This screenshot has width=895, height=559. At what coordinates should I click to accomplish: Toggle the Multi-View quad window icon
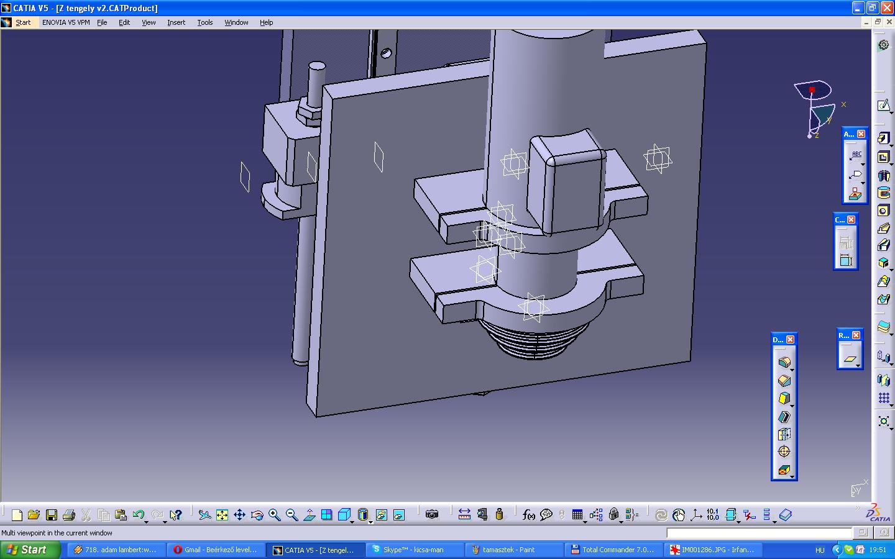(x=326, y=515)
